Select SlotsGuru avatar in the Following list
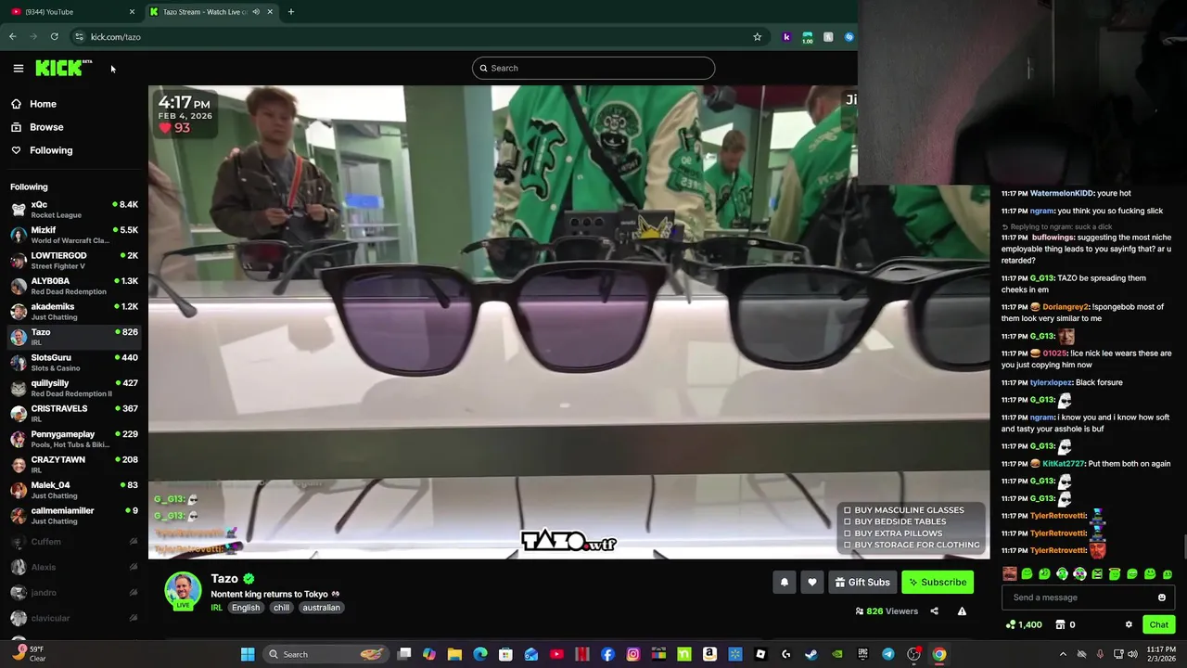Screen dimensions: 1187x668 19,363
